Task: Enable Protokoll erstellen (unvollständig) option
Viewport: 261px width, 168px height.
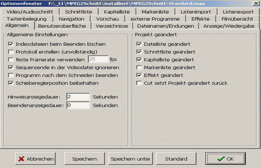Action: pyautogui.click(x=10, y=52)
